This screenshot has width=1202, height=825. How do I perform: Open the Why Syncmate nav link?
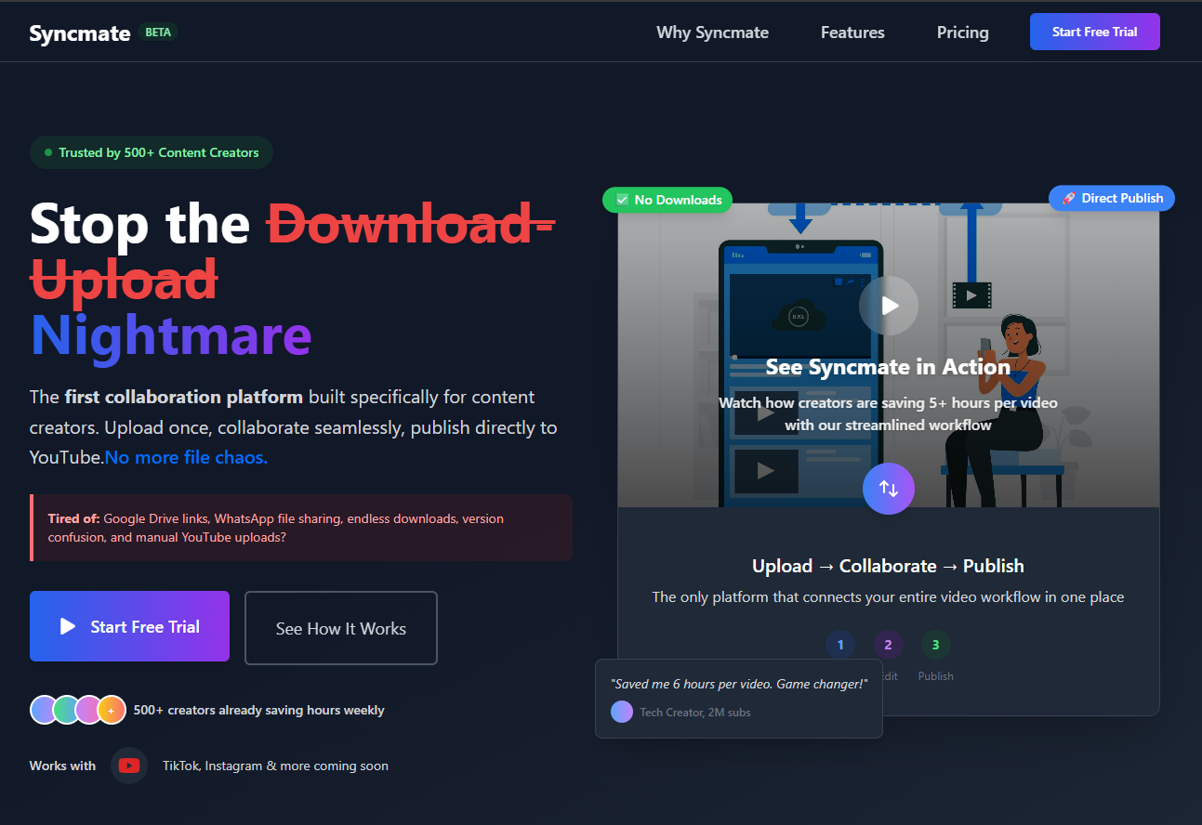[x=712, y=33]
